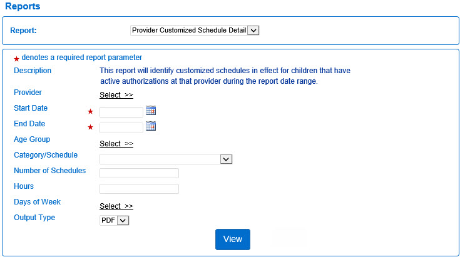Click the Number of Schedules label
460x257 pixels.
(49, 171)
